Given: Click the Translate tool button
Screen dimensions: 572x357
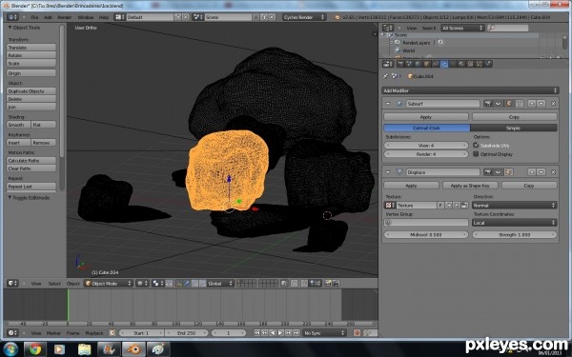Looking at the screenshot, I should click(x=31, y=48).
